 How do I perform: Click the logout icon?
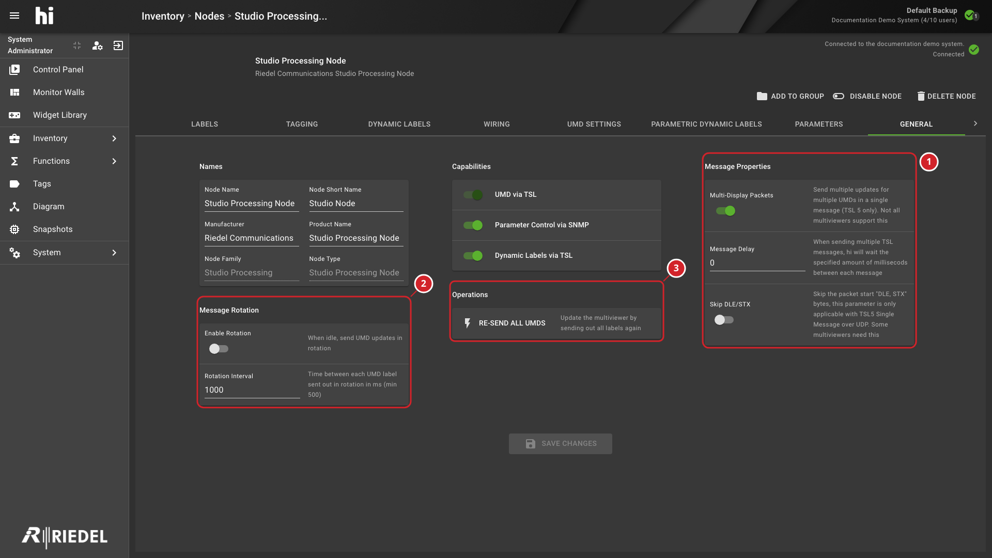[118, 45]
